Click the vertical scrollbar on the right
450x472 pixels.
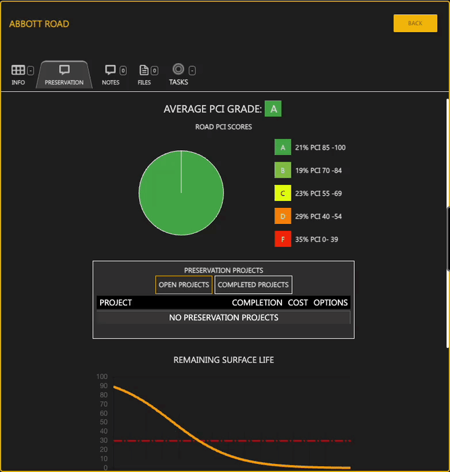click(x=447, y=221)
